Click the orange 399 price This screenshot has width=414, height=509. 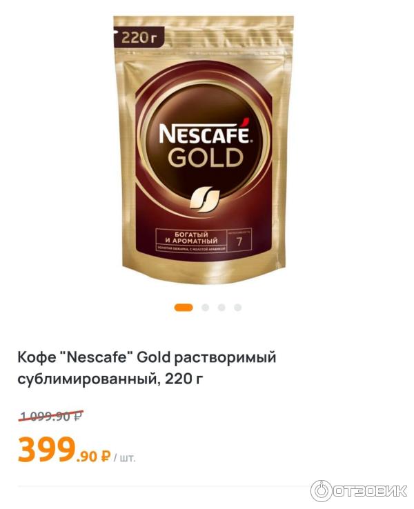47,449
